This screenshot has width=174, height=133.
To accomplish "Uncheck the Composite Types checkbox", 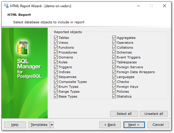I will pos(56,82).
